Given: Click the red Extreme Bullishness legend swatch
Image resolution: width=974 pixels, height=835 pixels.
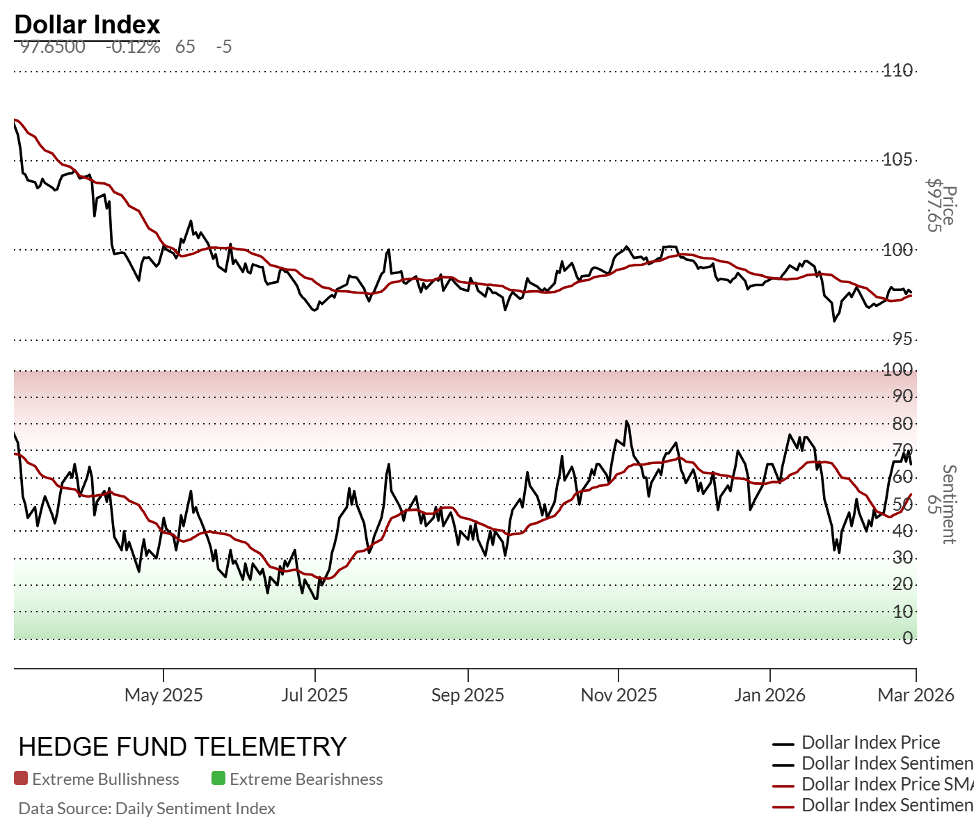Looking at the screenshot, I should pos(21,779).
